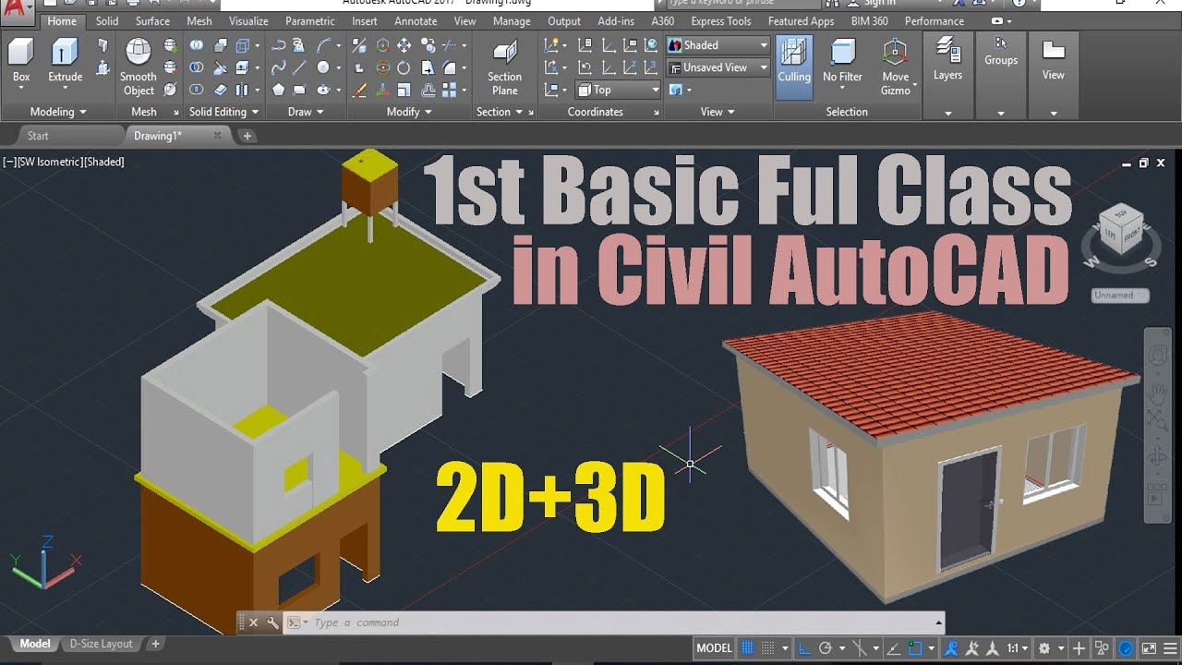The width and height of the screenshot is (1182, 665).
Task: Select the 3D Rotate gizmo tool
Action: pos(382,66)
